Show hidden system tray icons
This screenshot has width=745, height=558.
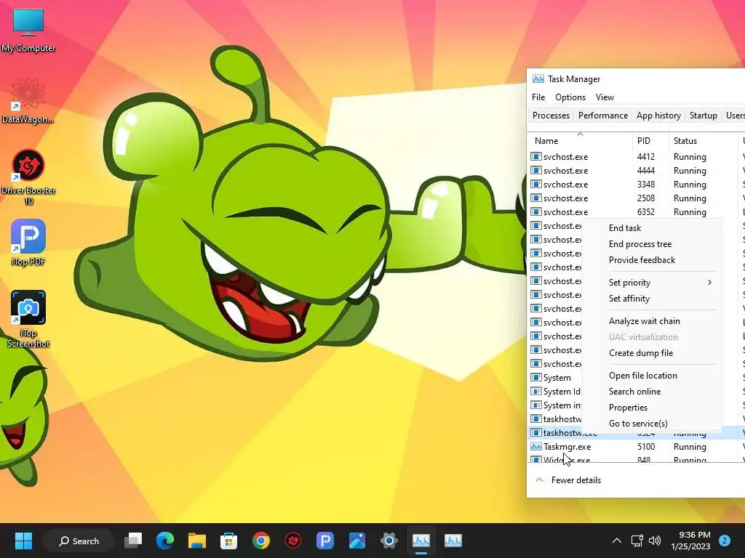click(x=617, y=541)
